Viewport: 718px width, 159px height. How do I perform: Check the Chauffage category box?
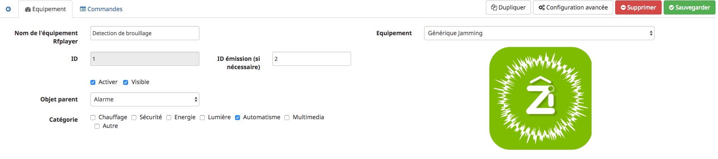point(93,118)
